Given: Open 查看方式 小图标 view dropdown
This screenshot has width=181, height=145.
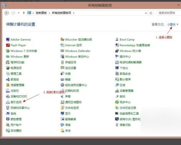Looking at the screenshot, I should tap(173, 24).
